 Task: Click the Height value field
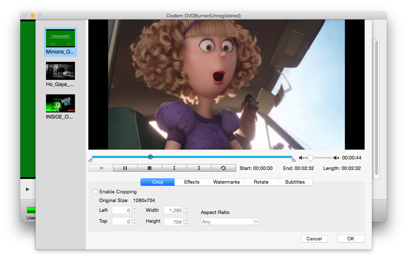click(173, 222)
